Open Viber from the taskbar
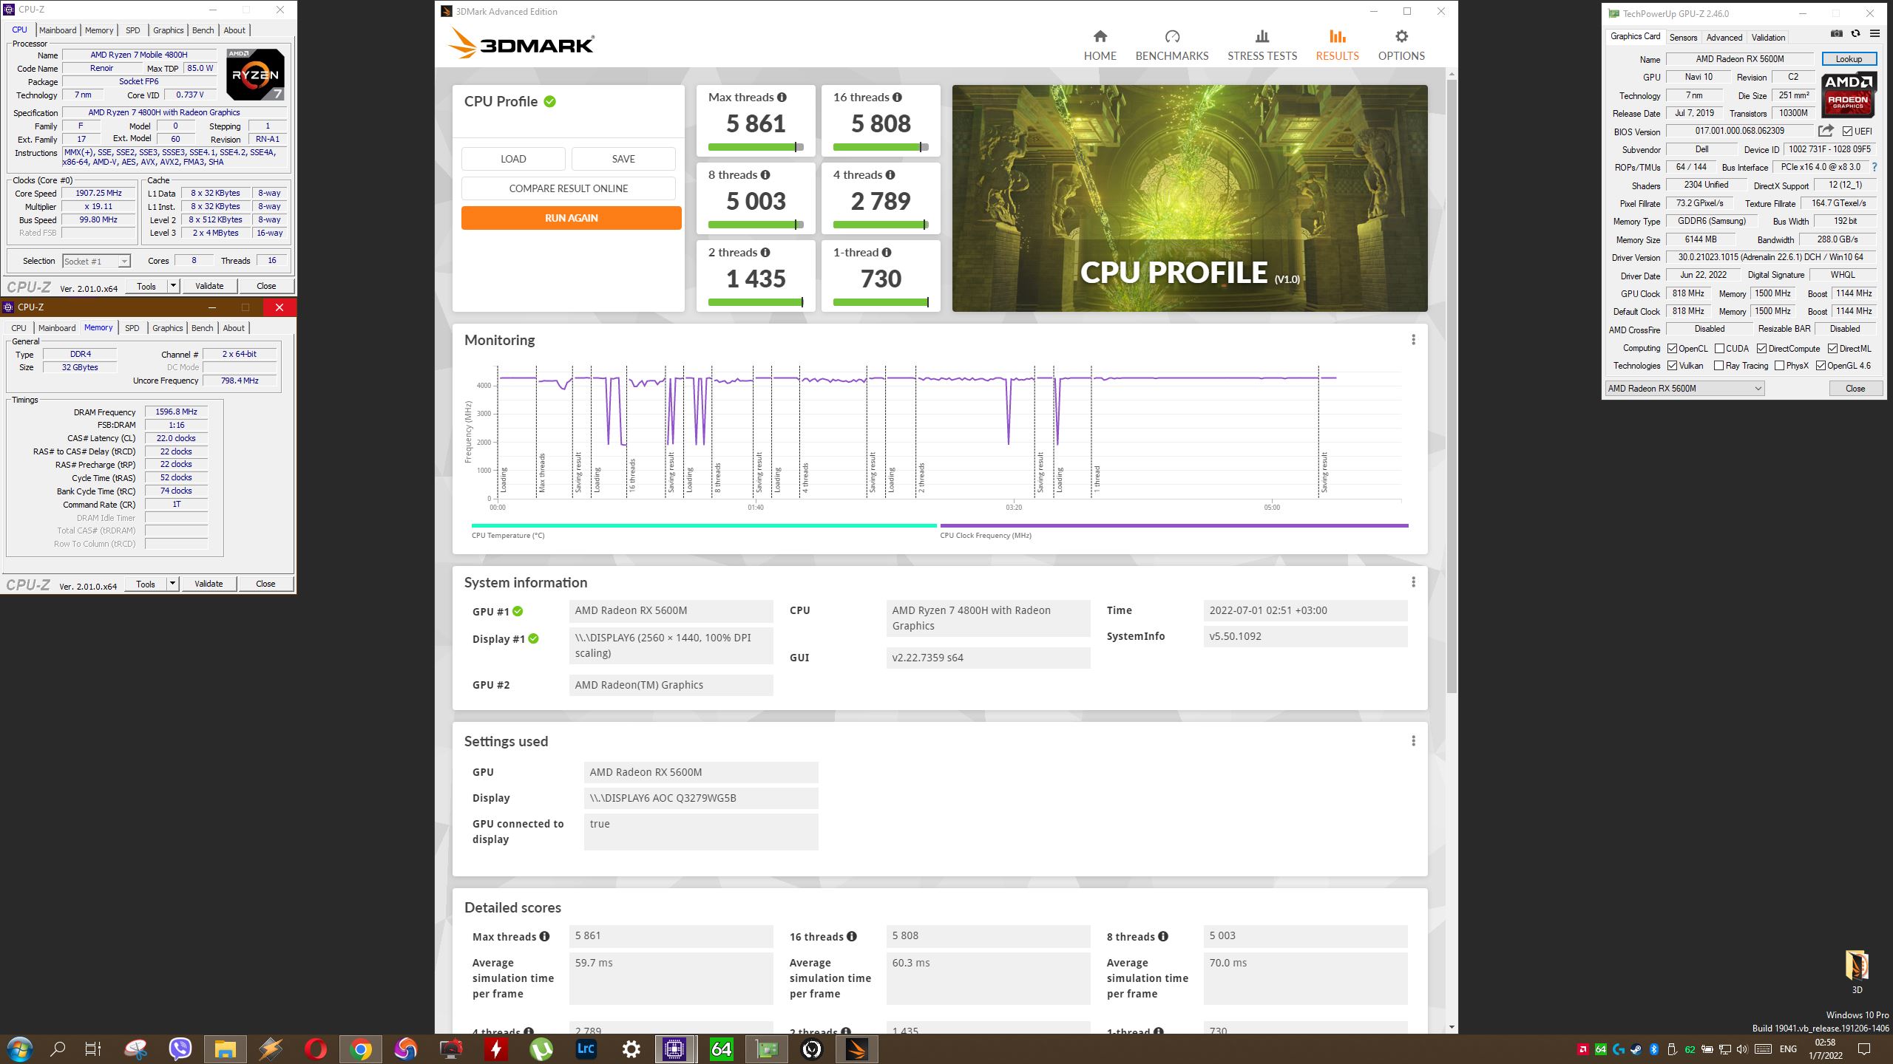 [180, 1048]
